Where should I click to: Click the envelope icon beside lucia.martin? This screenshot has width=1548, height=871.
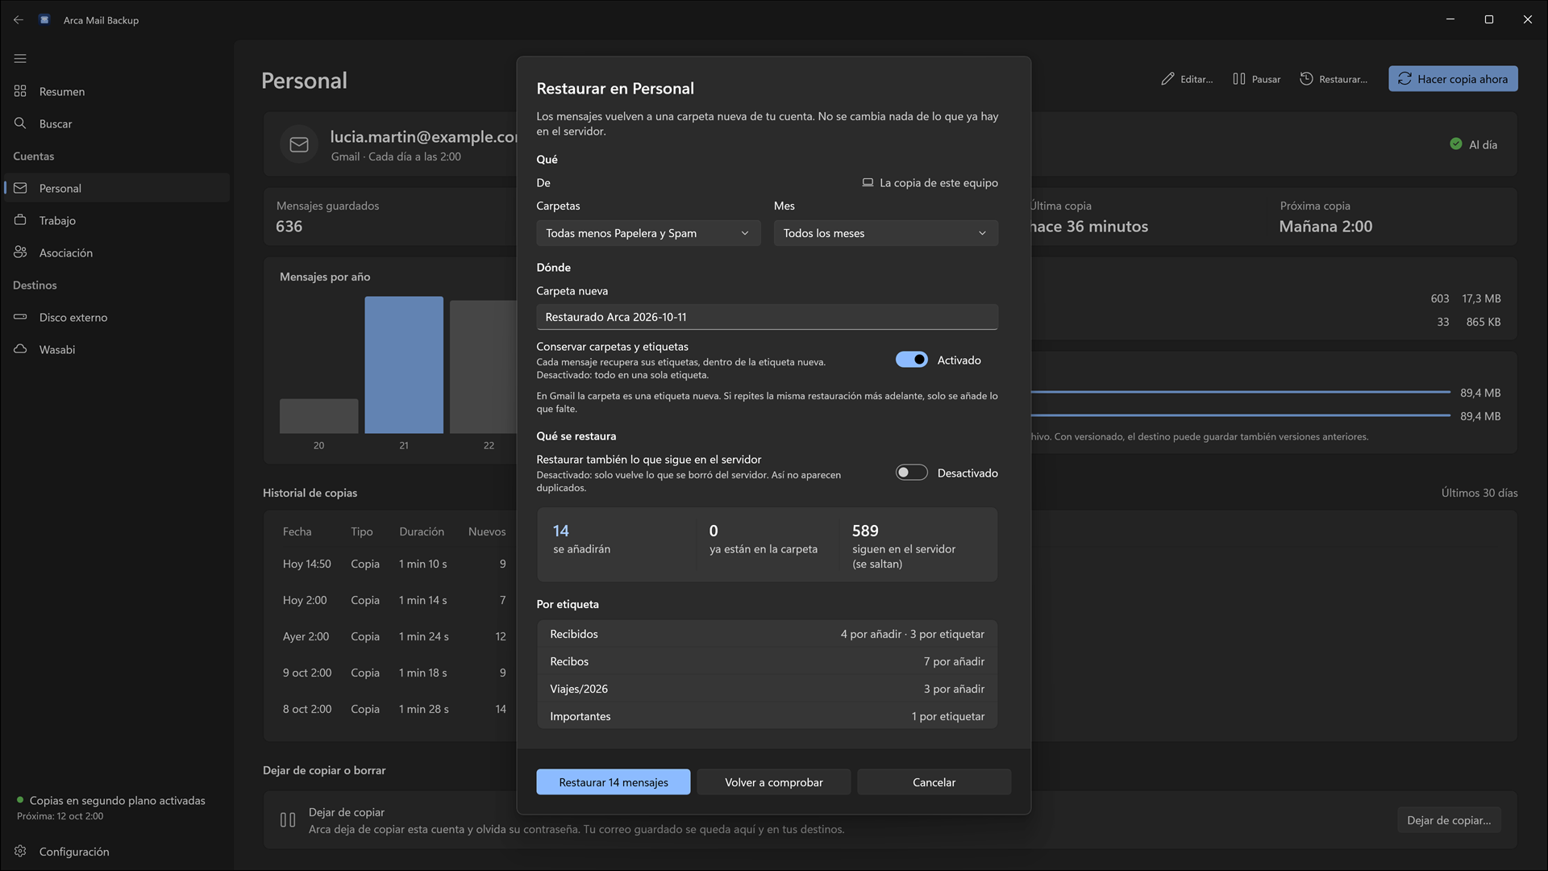coord(299,144)
